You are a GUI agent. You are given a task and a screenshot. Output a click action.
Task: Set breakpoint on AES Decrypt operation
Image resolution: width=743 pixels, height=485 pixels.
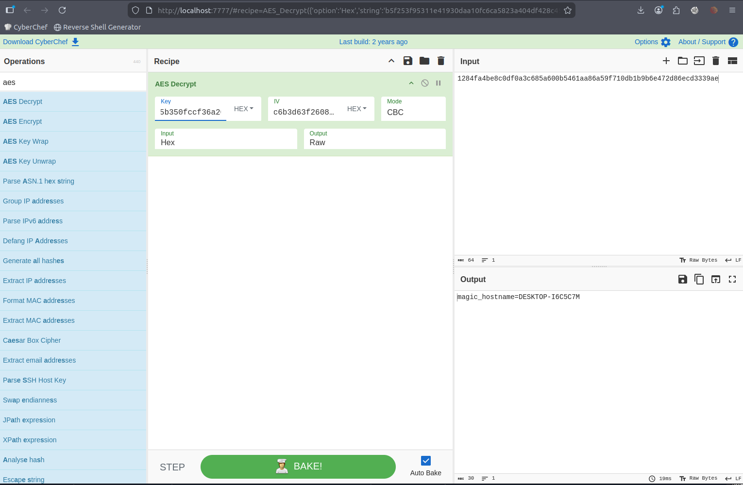click(x=439, y=83)
